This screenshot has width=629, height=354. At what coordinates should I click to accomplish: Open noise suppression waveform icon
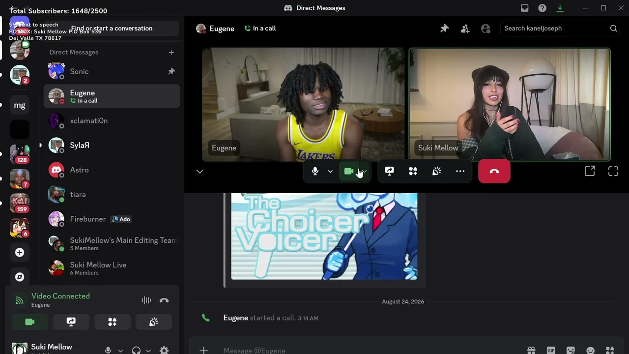click(146, 300)
